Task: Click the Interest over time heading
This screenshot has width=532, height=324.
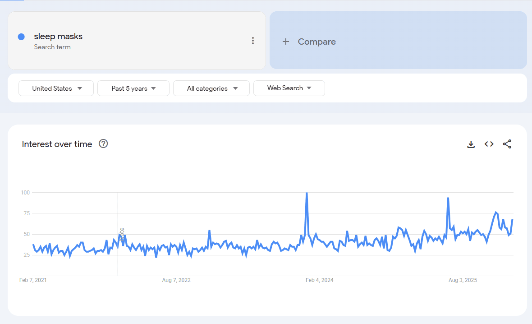Action: click(x=57, y=143)
